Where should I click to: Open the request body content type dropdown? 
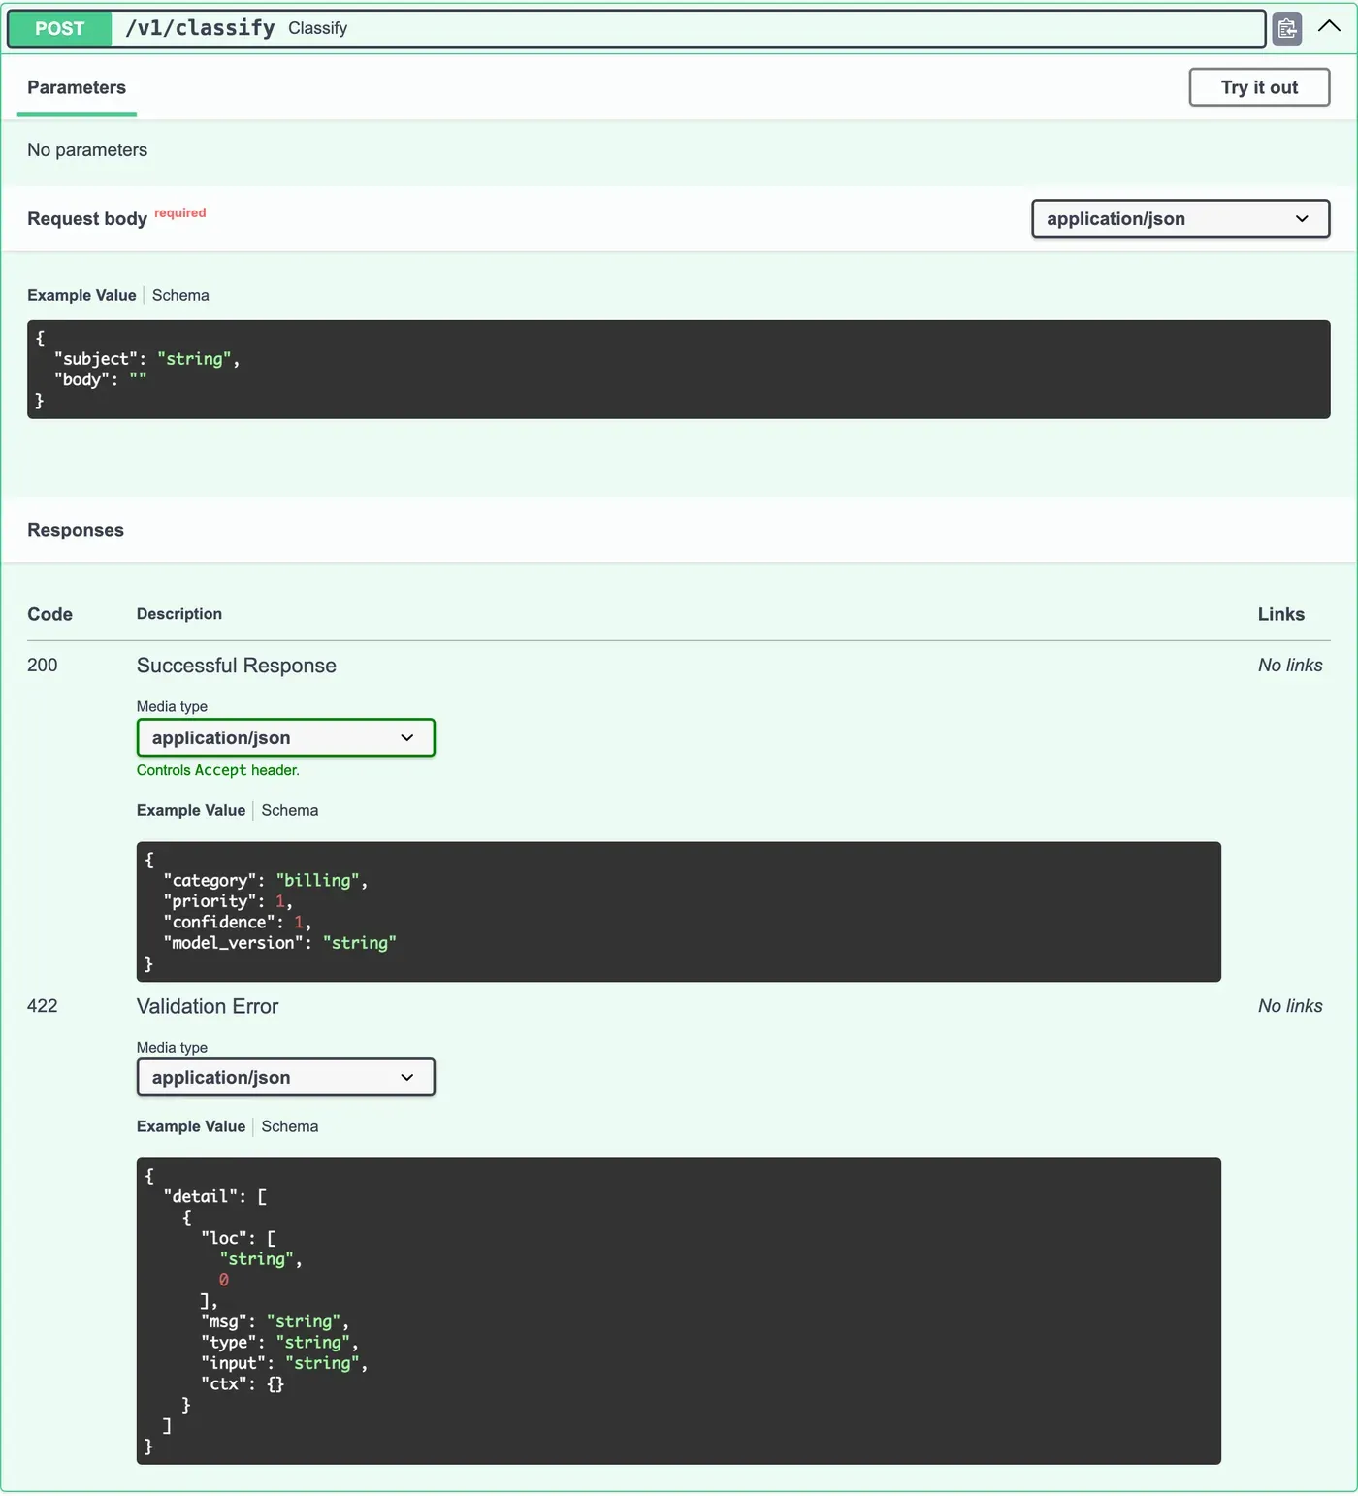pos(1180,219)
